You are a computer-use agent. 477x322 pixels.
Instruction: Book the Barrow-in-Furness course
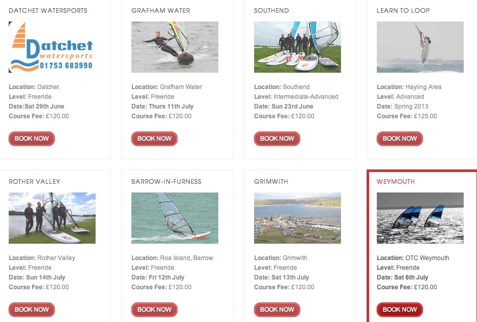[154, 310]
